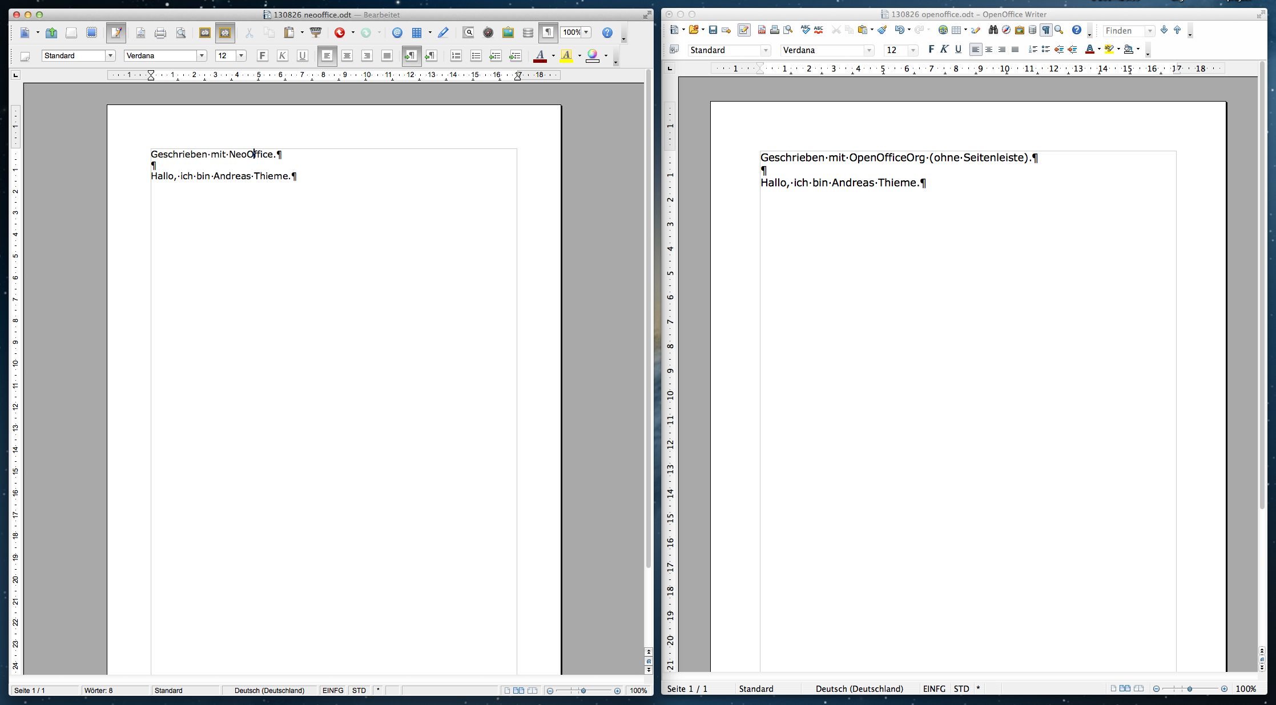Click the Finden search field in OpenOffice
The height and width of the screenshot is (705, 1276).
pyautogui.click(x=1124, y=31)
